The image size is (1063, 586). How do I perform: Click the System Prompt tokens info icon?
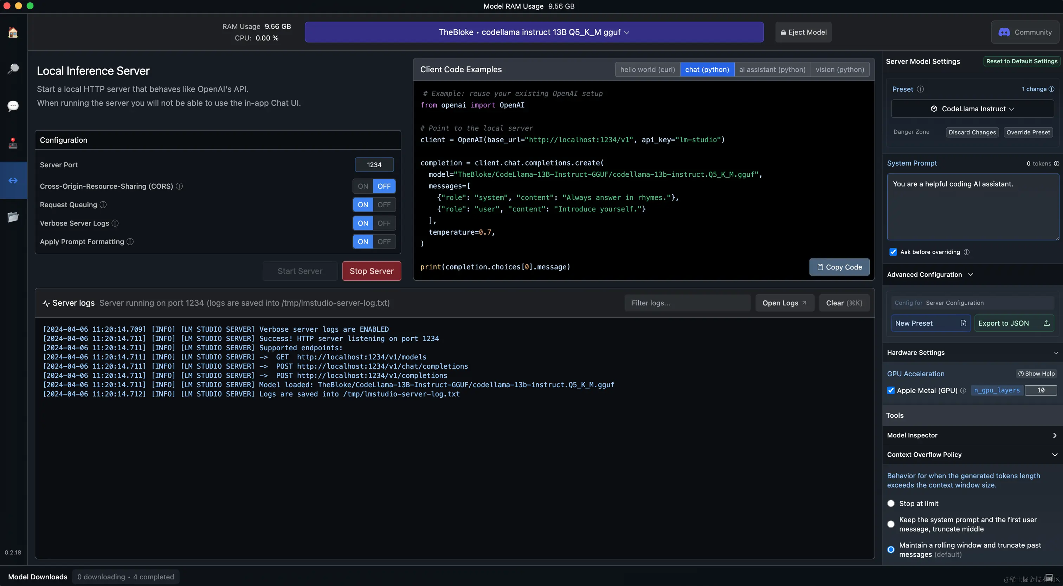[x=1056, y=164]
